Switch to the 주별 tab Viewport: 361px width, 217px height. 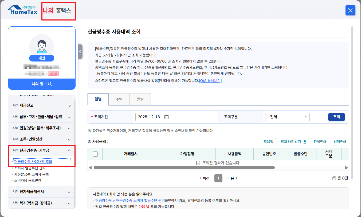pyautogui.click(x=119, y=99)
